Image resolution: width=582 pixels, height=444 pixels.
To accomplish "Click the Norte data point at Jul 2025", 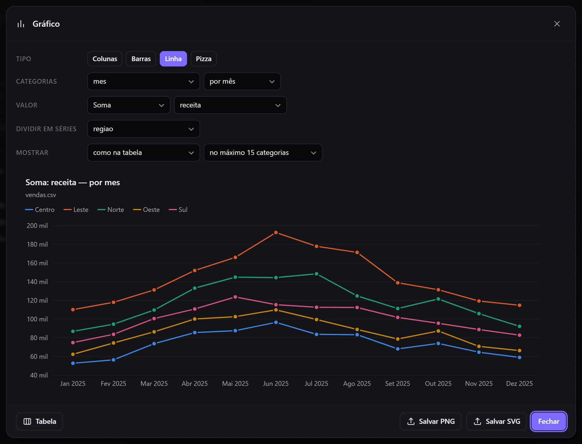I will coord(317,274).
